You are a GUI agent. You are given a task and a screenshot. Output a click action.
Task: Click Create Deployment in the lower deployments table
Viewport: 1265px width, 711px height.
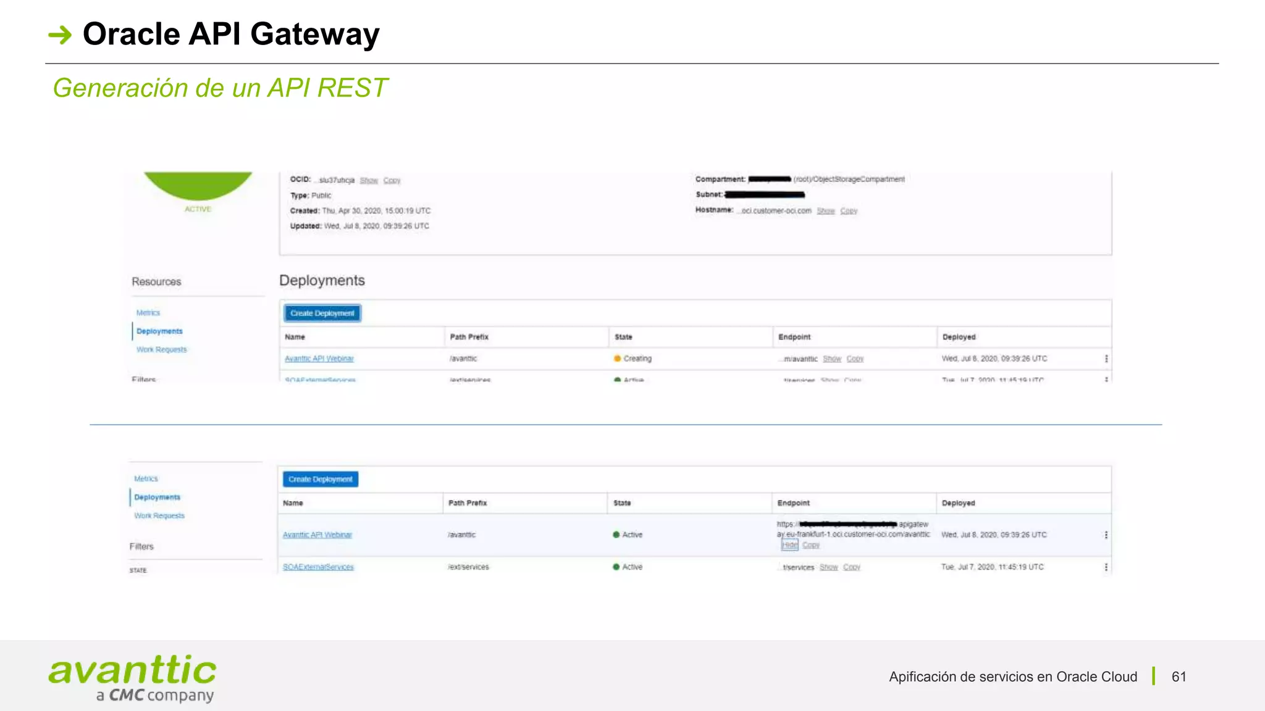tap(321, 480)
